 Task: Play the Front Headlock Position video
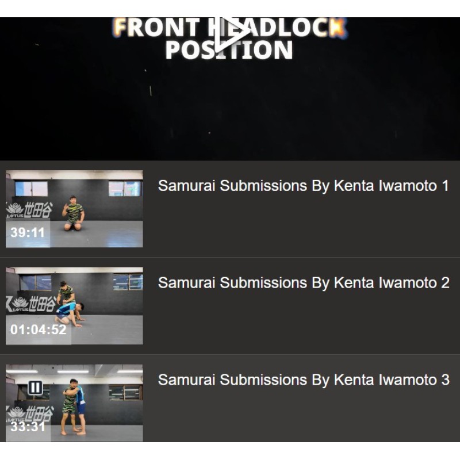232,35
